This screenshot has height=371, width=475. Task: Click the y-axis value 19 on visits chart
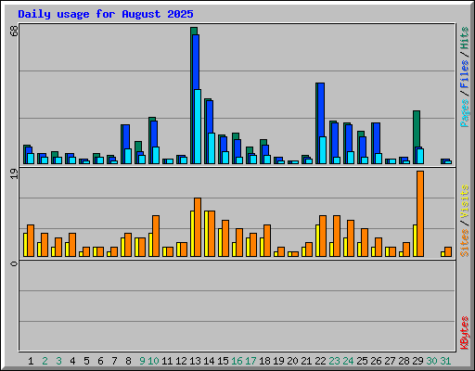tap(14, 174)
